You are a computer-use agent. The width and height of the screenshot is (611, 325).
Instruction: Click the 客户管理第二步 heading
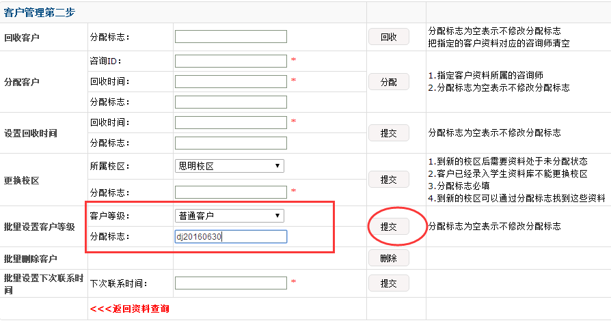click(x=40, y=12)
